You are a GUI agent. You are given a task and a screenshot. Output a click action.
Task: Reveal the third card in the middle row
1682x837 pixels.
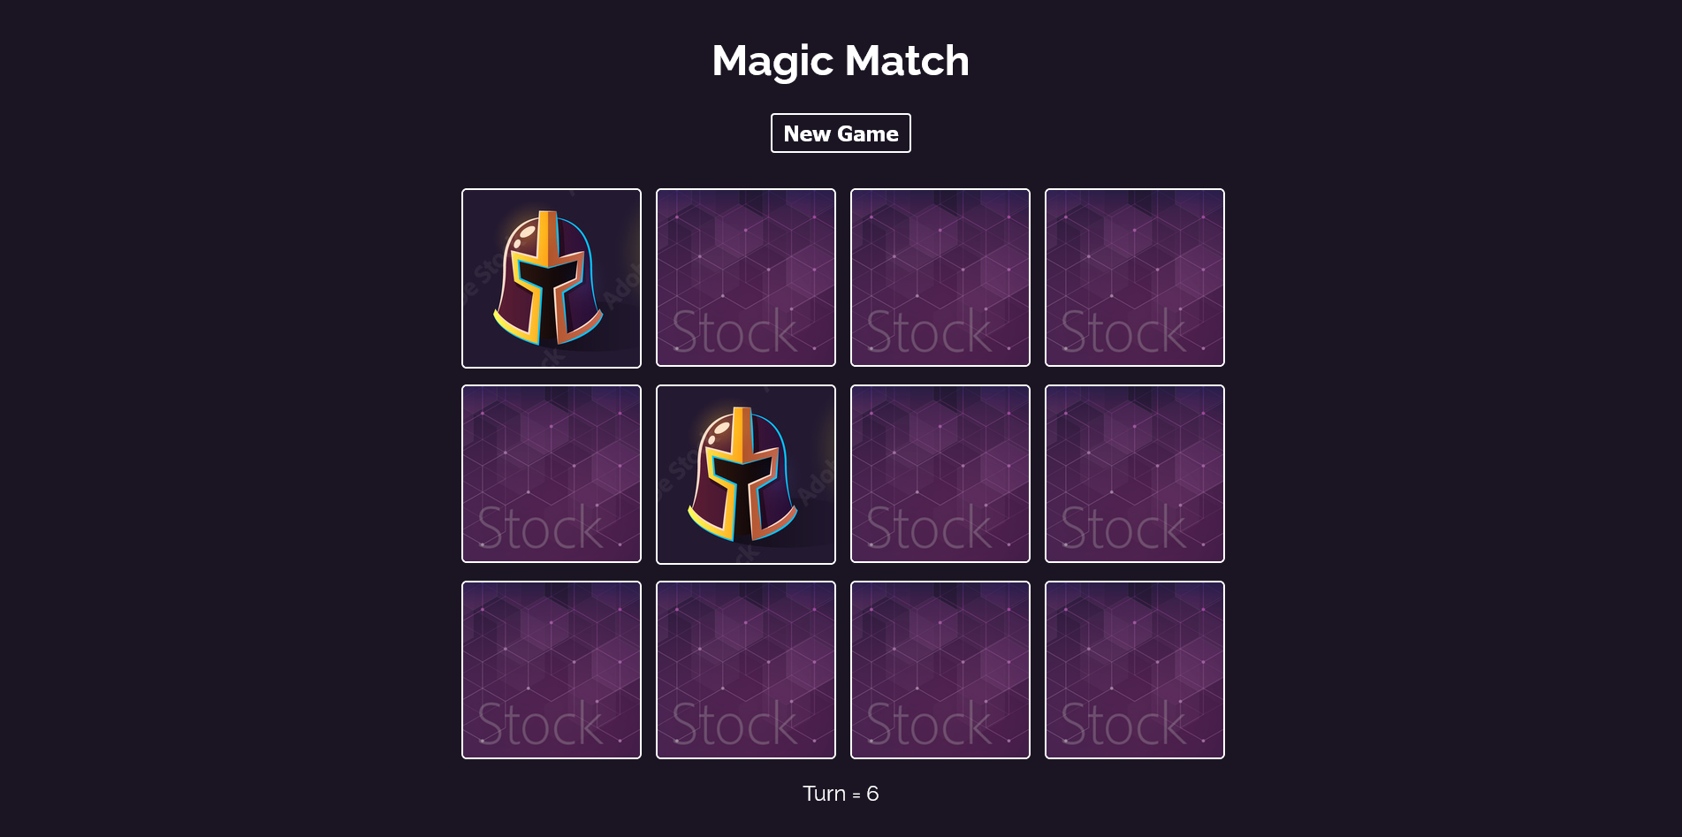[x=940, y=474]
